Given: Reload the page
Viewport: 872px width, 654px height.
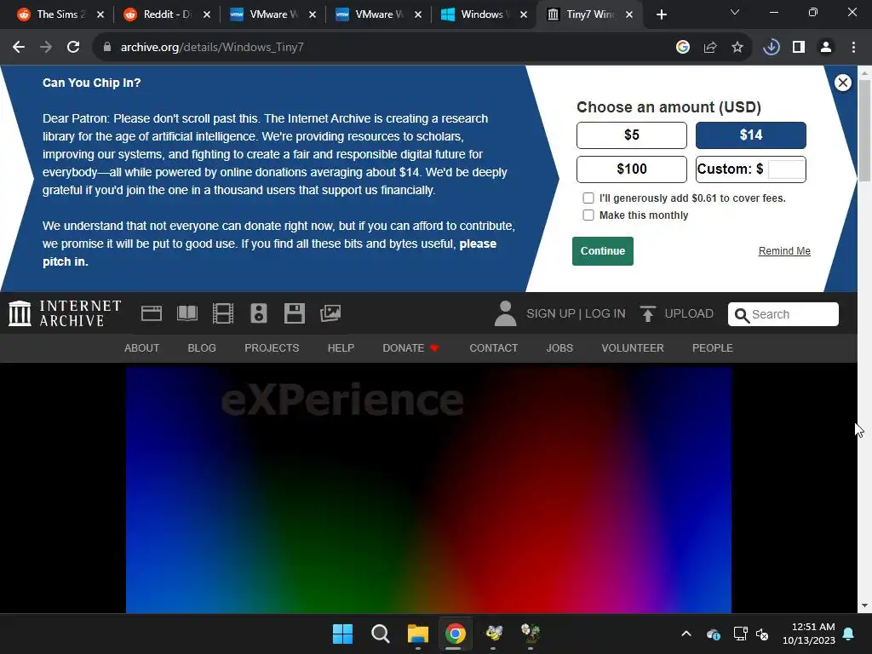Looking at the screenshot, I should (x=73, y=48).
